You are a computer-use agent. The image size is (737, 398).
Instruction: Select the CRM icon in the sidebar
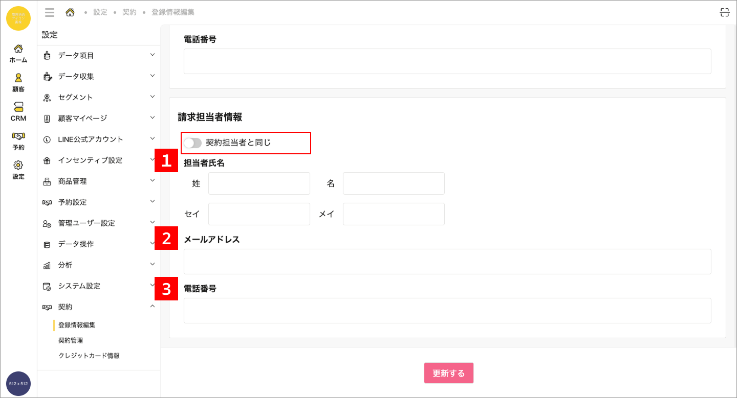(18, 111)
